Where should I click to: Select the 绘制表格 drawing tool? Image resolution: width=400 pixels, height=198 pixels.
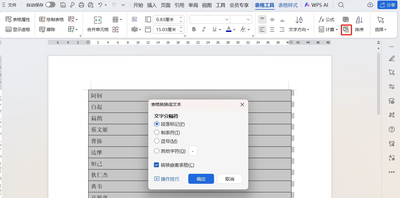(x=51, y=19)
